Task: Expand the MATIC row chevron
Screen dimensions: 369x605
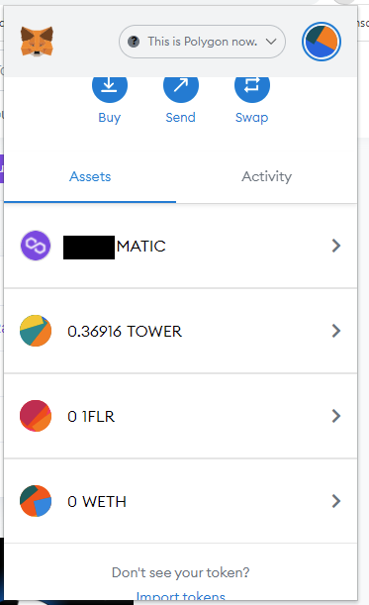Action: (x=336, y=246)
